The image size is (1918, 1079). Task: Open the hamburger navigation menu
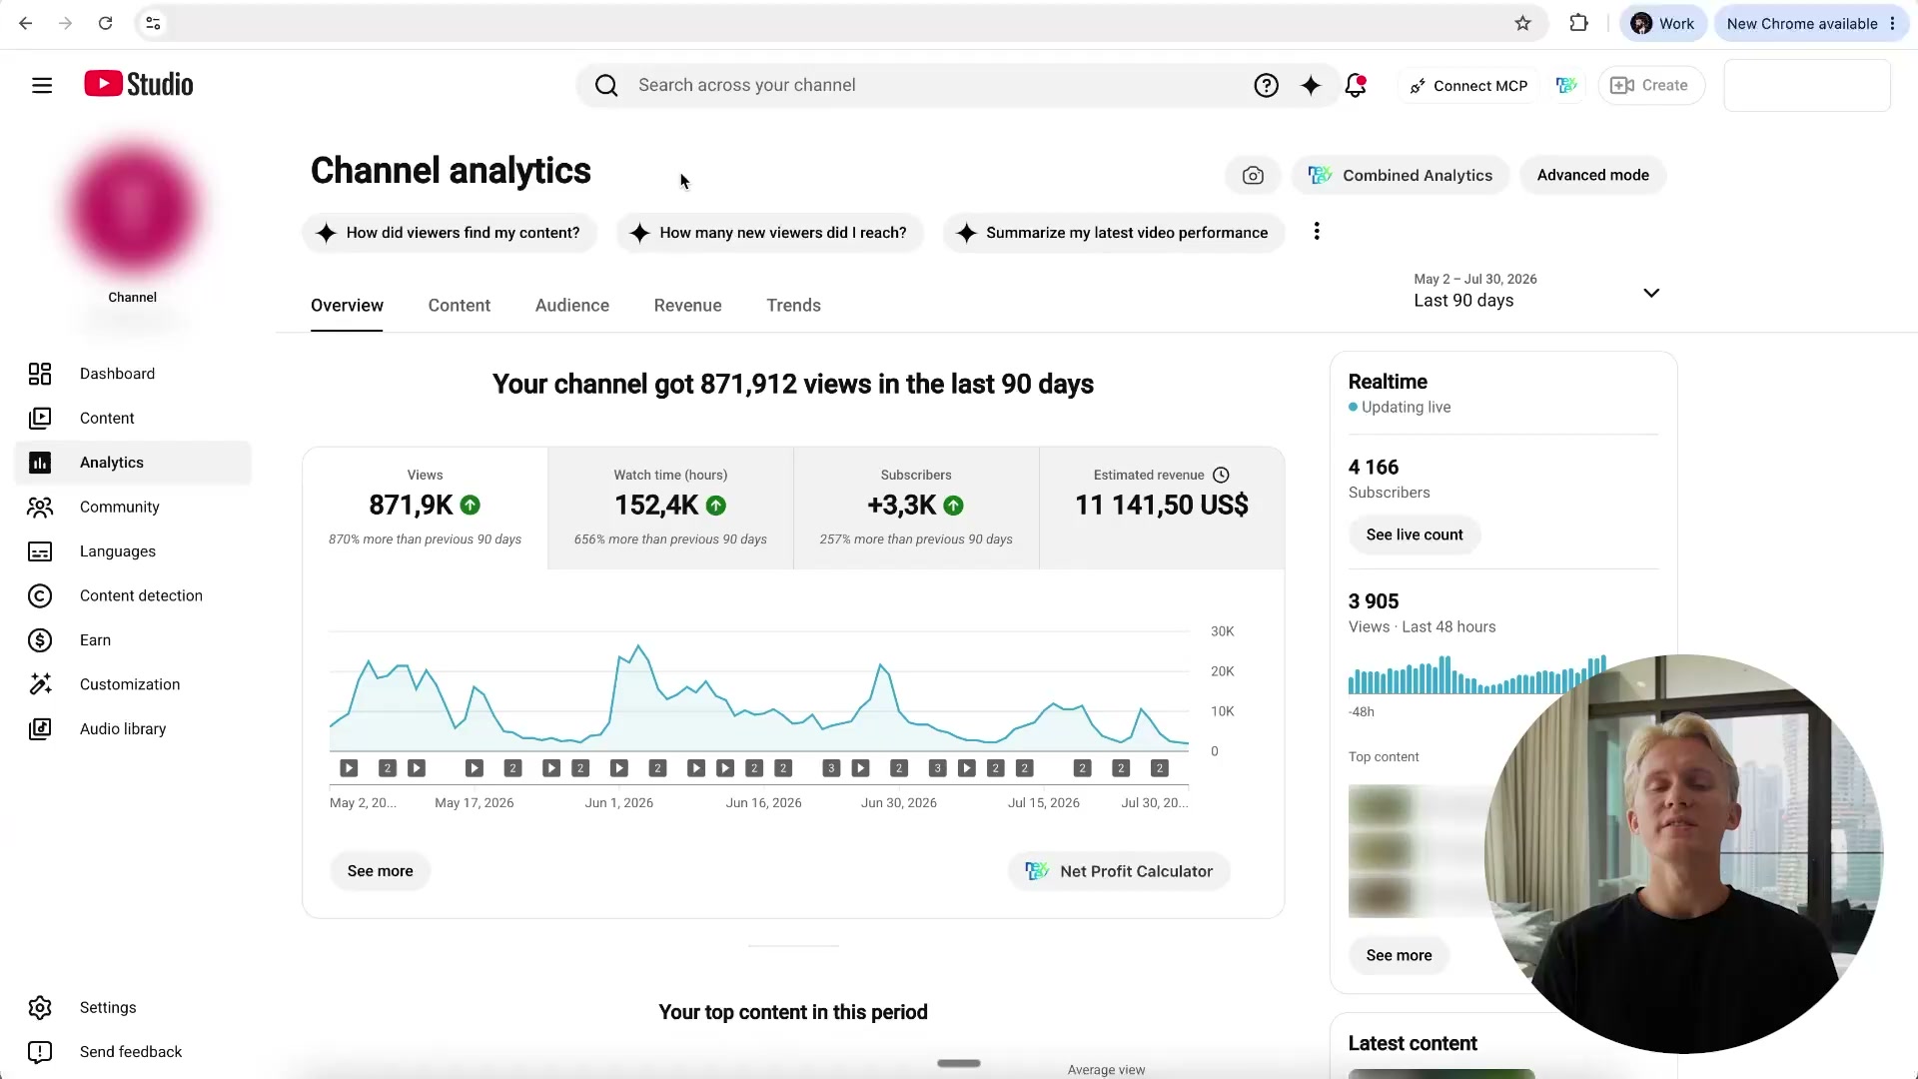(42, 86)
